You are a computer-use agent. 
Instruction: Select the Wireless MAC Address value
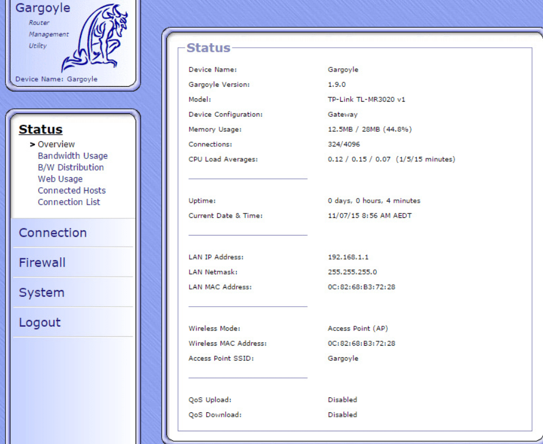point(362,343)
